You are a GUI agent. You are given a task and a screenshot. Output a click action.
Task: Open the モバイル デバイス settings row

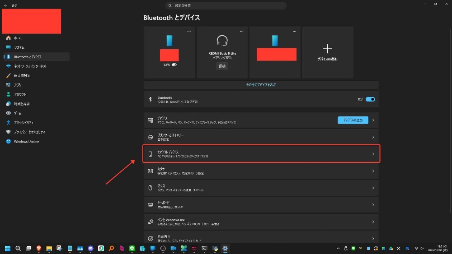[x=261, y=154]
